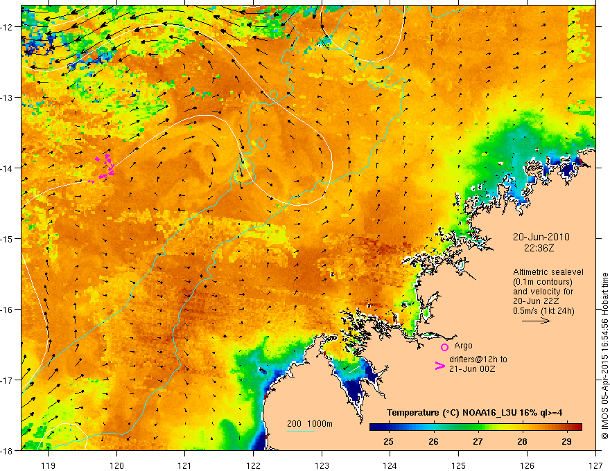
Task: Click the 26 value under color bar
Action: pos(433,441)
